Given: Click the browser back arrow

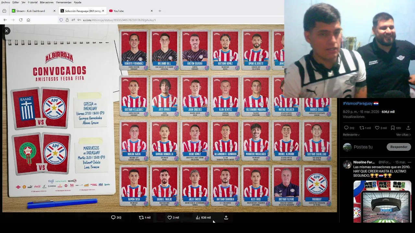Looking at the screenshot, I should 5,20.
